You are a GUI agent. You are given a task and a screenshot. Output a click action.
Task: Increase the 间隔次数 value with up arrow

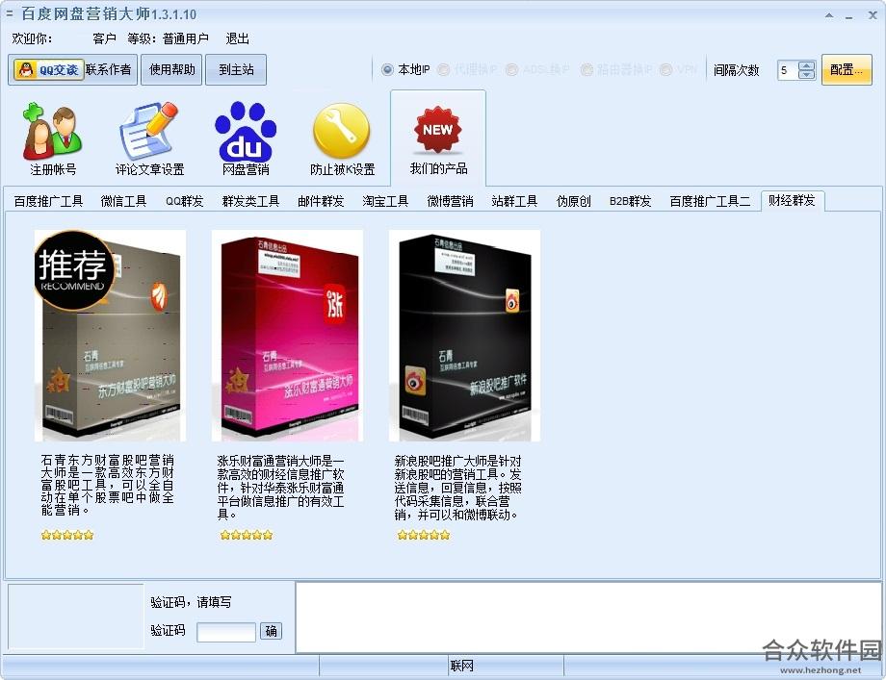807,65
